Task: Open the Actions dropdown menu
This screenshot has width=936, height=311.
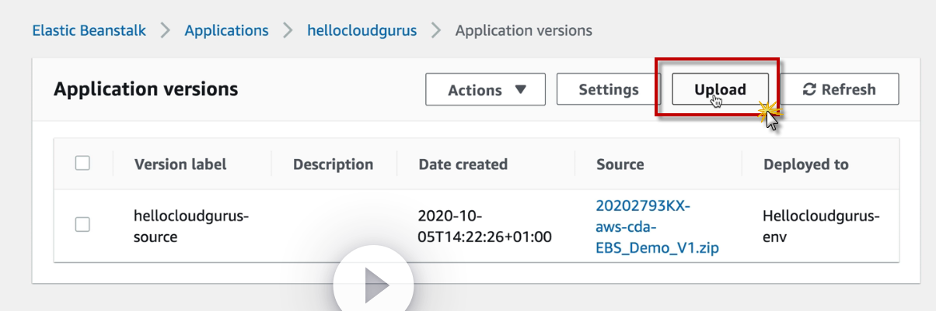Action: click(x=485, y=90)
